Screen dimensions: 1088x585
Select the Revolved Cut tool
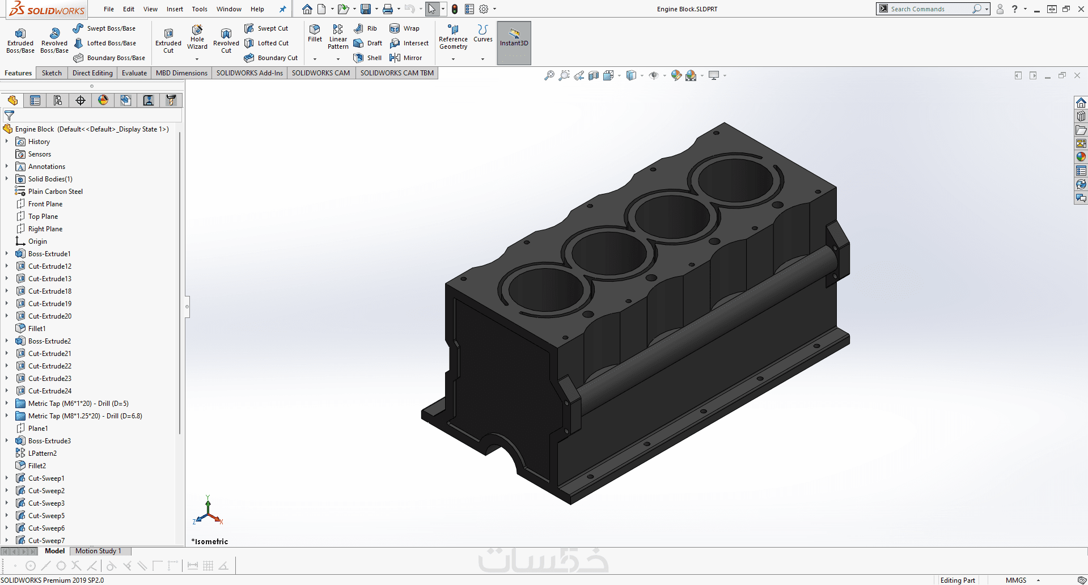coord(226,41)
